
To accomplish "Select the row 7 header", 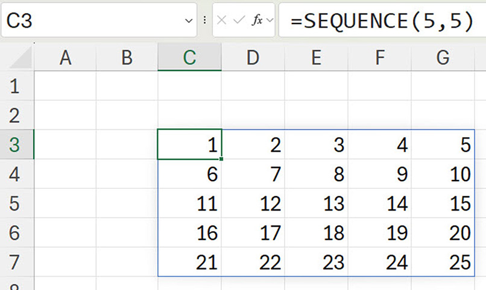I will point(16,262).
